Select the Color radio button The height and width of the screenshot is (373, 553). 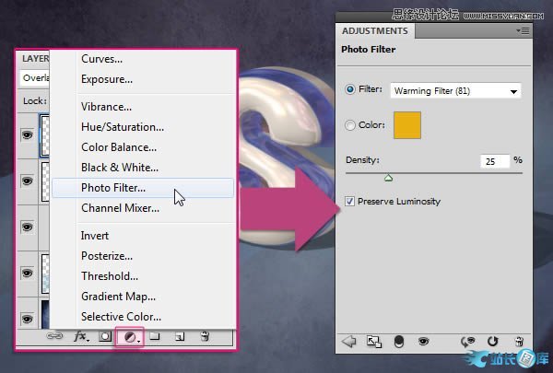(350, 125)
